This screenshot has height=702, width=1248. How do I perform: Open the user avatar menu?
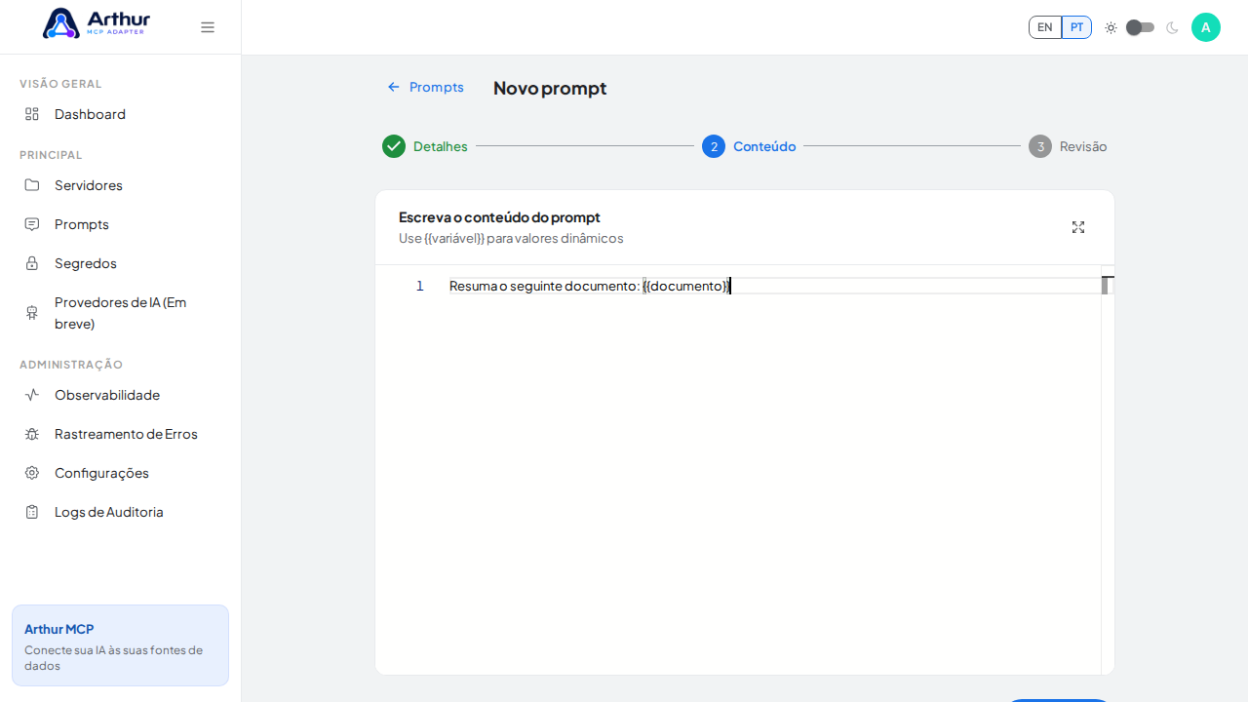[x=1206, y=27]
